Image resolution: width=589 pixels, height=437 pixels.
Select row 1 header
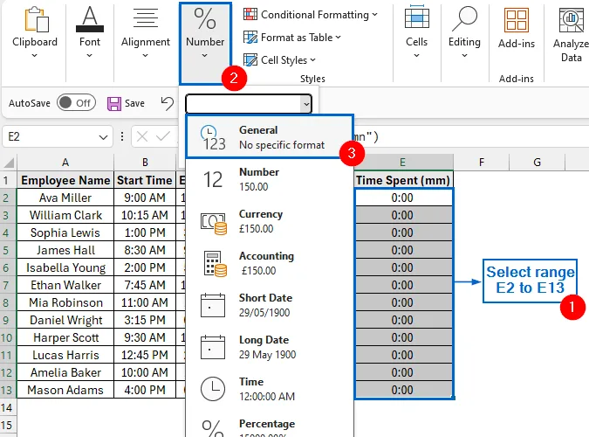[8, 180]
